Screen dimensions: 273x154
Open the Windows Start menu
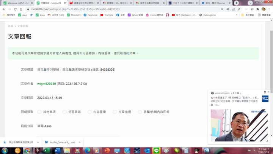click(x=5, y=151)
